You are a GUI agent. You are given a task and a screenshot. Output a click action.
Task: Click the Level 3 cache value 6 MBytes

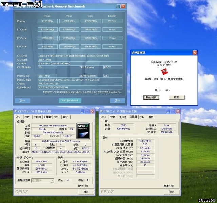pyautogui.click(x=80, y=172)
